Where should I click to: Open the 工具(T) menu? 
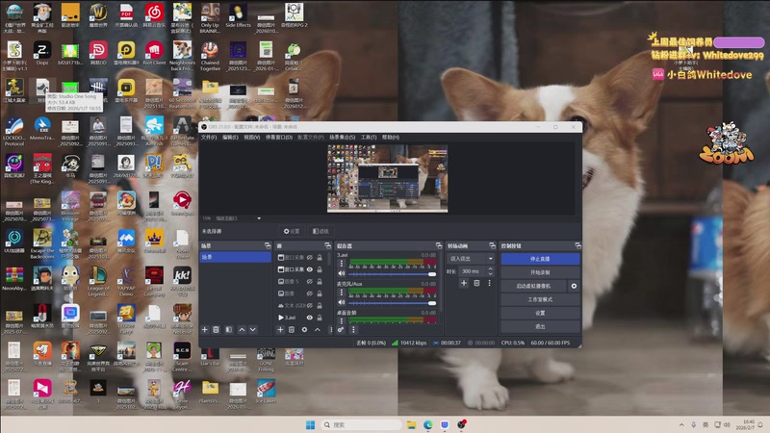coord(369,138)
